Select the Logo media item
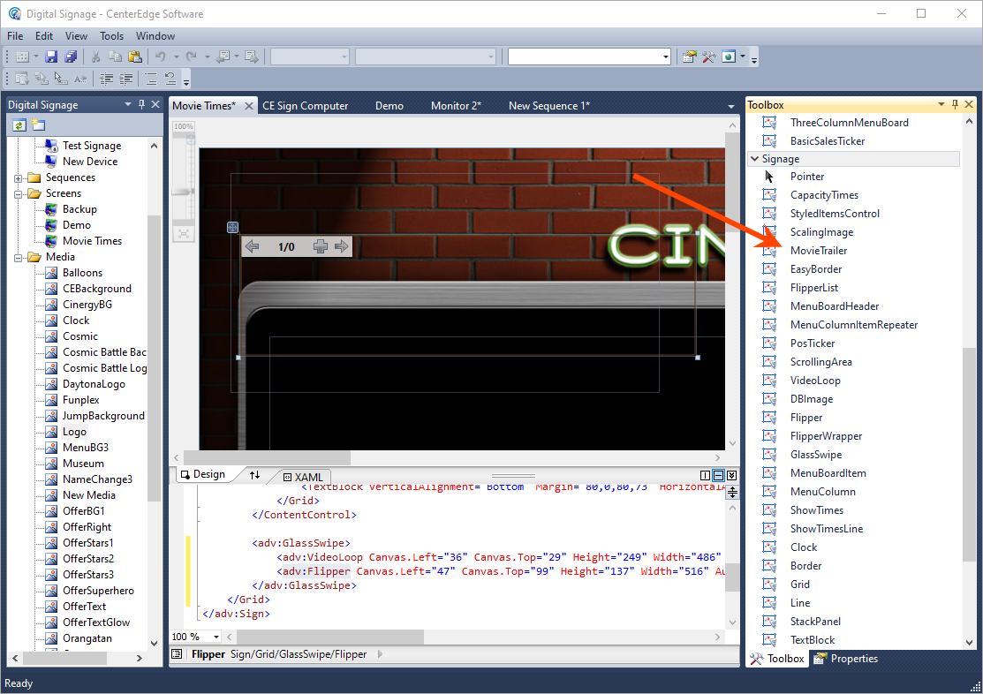983x694 pixels. coord(74,432)
